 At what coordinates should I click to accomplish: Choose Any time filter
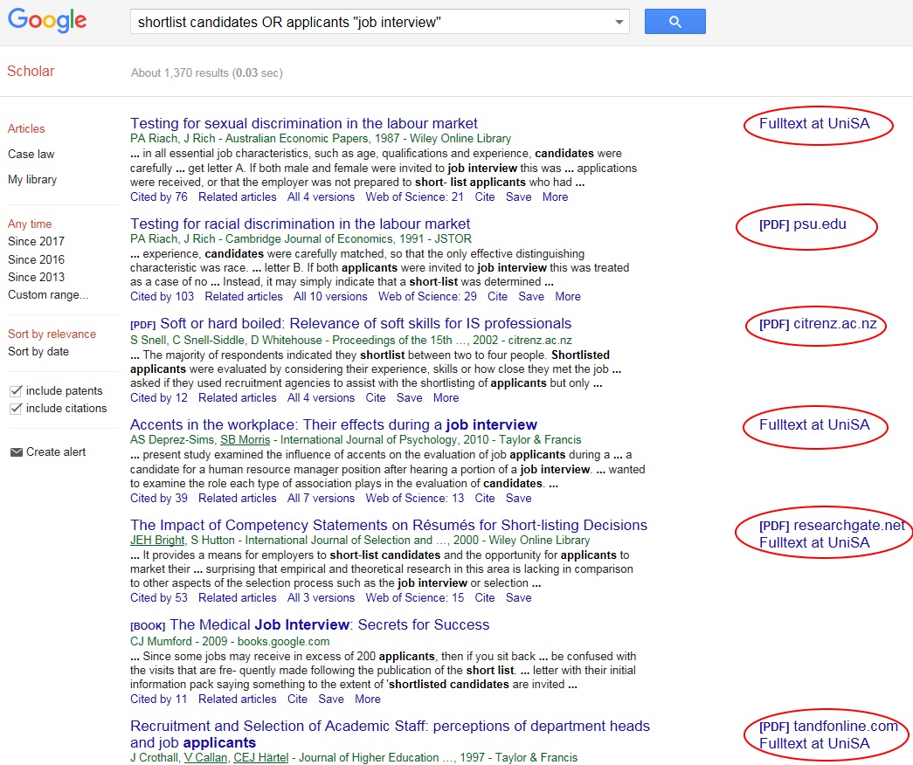[30, 224]
